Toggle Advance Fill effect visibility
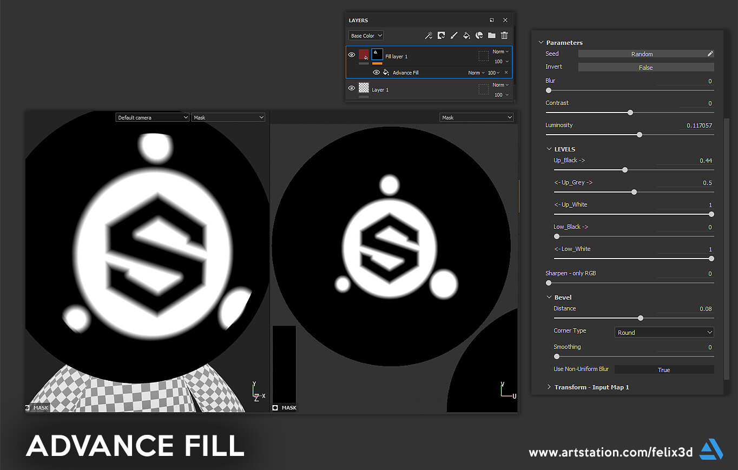Image resolution: width=738 pixels, height=470 pixels. click(x=376, y=72)
